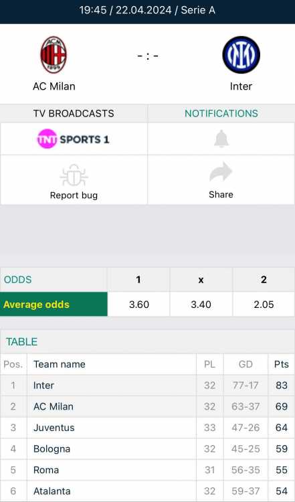Image resolution: width=295 pixels, height=502 pixels.
Task: Open Inter row in league table
Action: 147,385
